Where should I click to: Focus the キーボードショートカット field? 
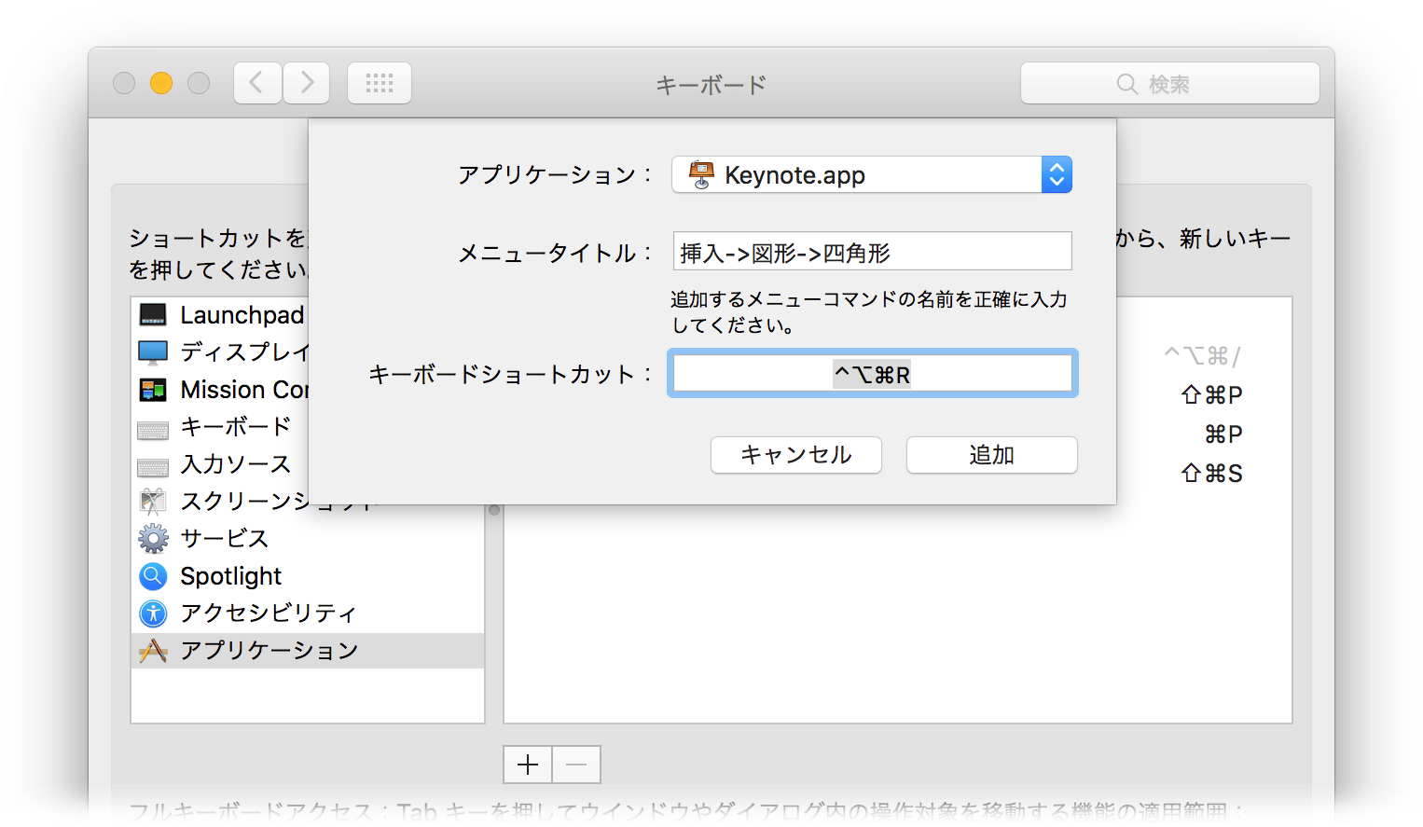coord(873,374)
